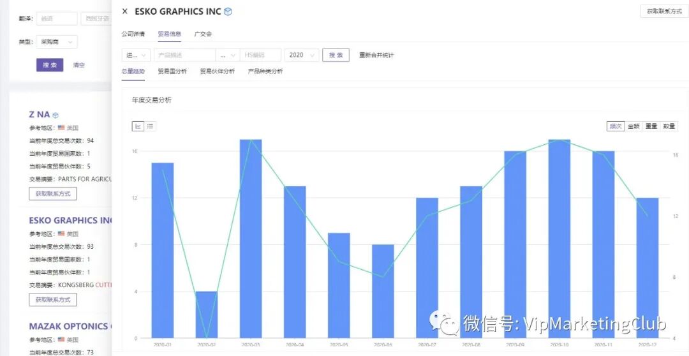Viewport: 689px width, 356px height.
Task: Select the 贸易国分析 sub-tab
Action: (x=172, y=71)
